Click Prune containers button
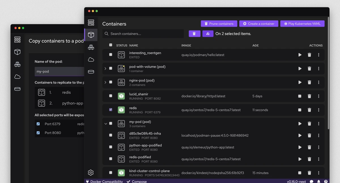Screen dimensions: 340x183 (219, 24)
